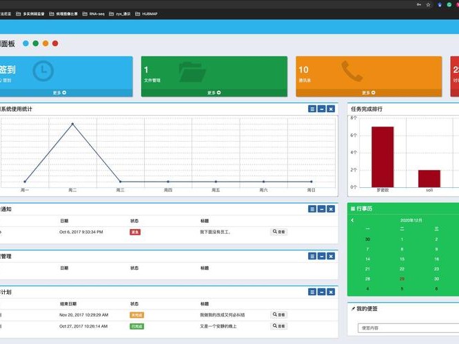The width and height of the screenshot is (459, 344).
Task: Click the 结束日期 column header in 计划 table
Action: (68, 303)
